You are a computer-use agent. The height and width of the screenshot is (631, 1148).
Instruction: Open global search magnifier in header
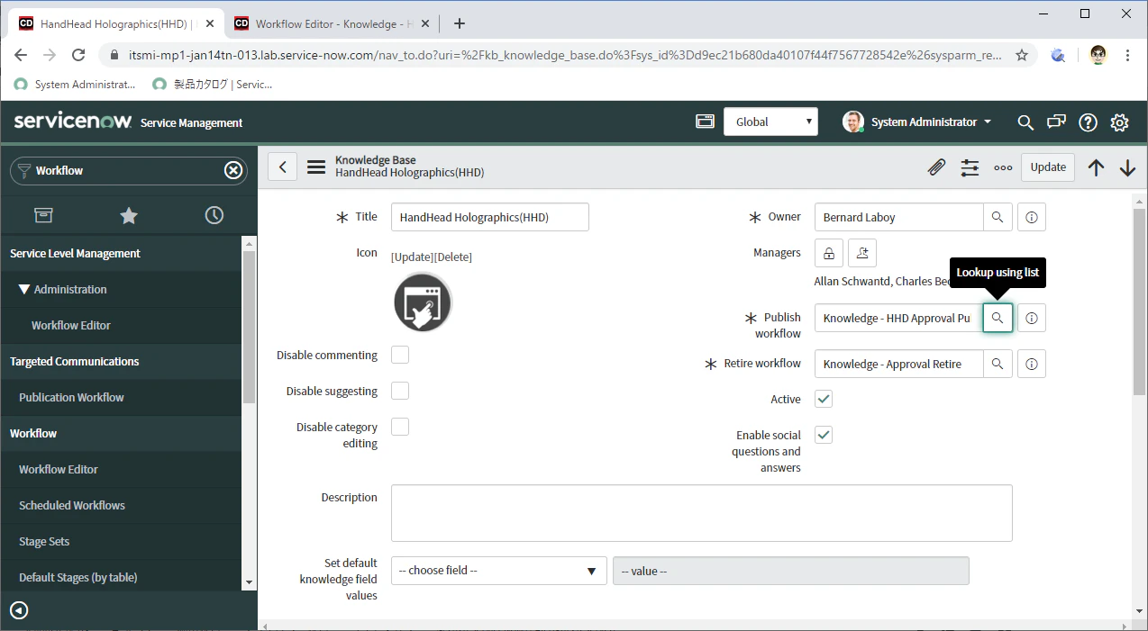pyautogui.click(x=1025, y=122)
